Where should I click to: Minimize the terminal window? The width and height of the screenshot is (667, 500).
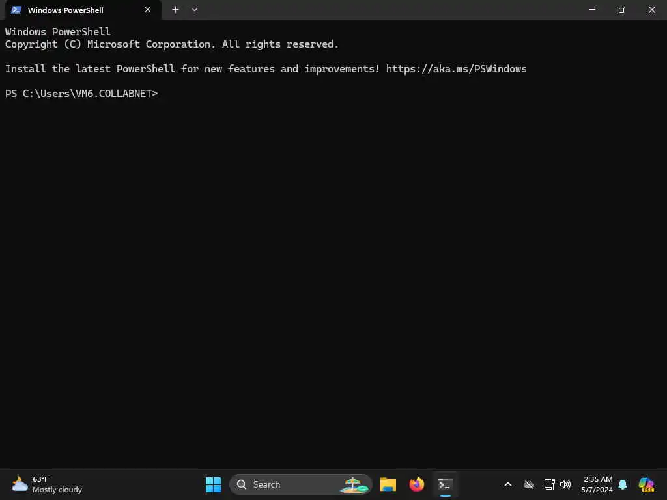tap(591, 10)
